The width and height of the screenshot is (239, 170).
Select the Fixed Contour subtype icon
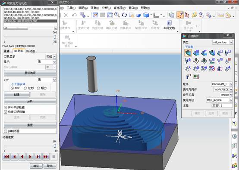[196, 61]
